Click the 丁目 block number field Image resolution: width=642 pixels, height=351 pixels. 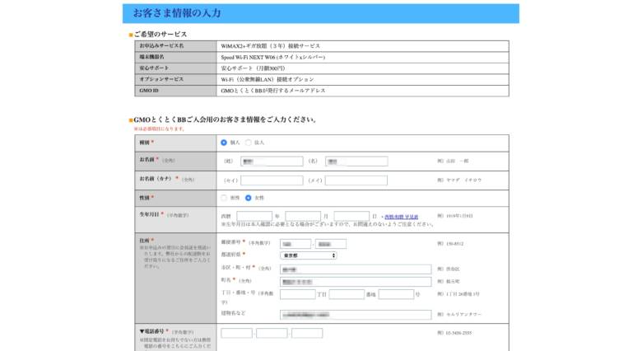(x=298, y=294)
